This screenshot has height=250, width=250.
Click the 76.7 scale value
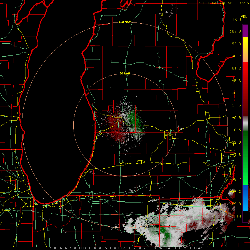point(236,56)
